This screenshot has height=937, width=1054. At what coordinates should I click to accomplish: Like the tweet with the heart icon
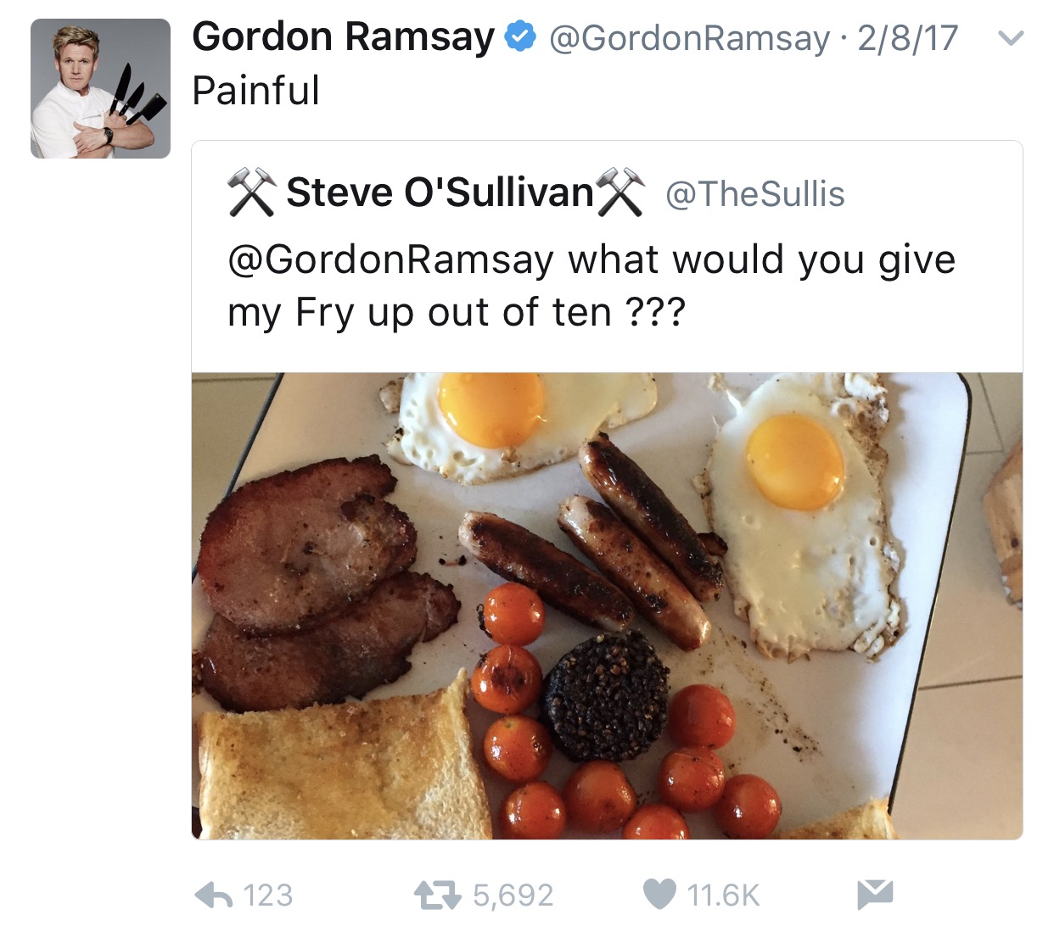pos(659,895)
